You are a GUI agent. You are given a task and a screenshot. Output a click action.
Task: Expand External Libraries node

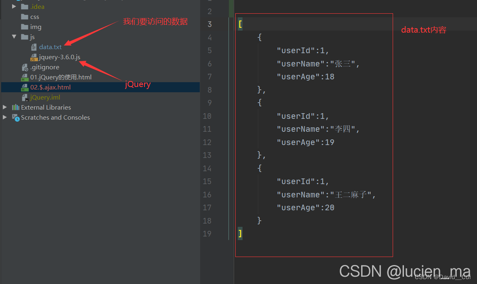pyautogui.click(x=5, y=107)
